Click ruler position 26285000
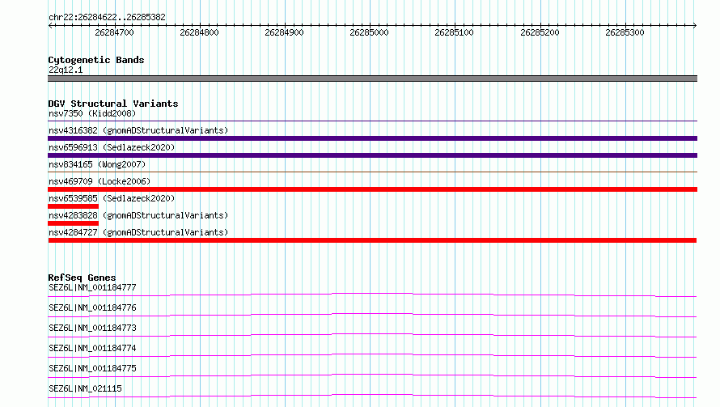 click(369, 32)
